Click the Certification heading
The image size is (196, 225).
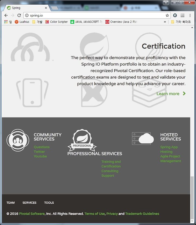point(164,46)
